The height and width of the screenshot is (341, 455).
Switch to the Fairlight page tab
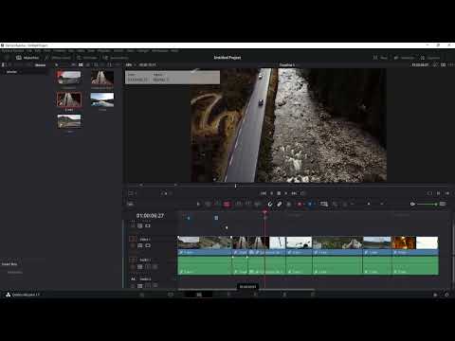tap(284, 295)
